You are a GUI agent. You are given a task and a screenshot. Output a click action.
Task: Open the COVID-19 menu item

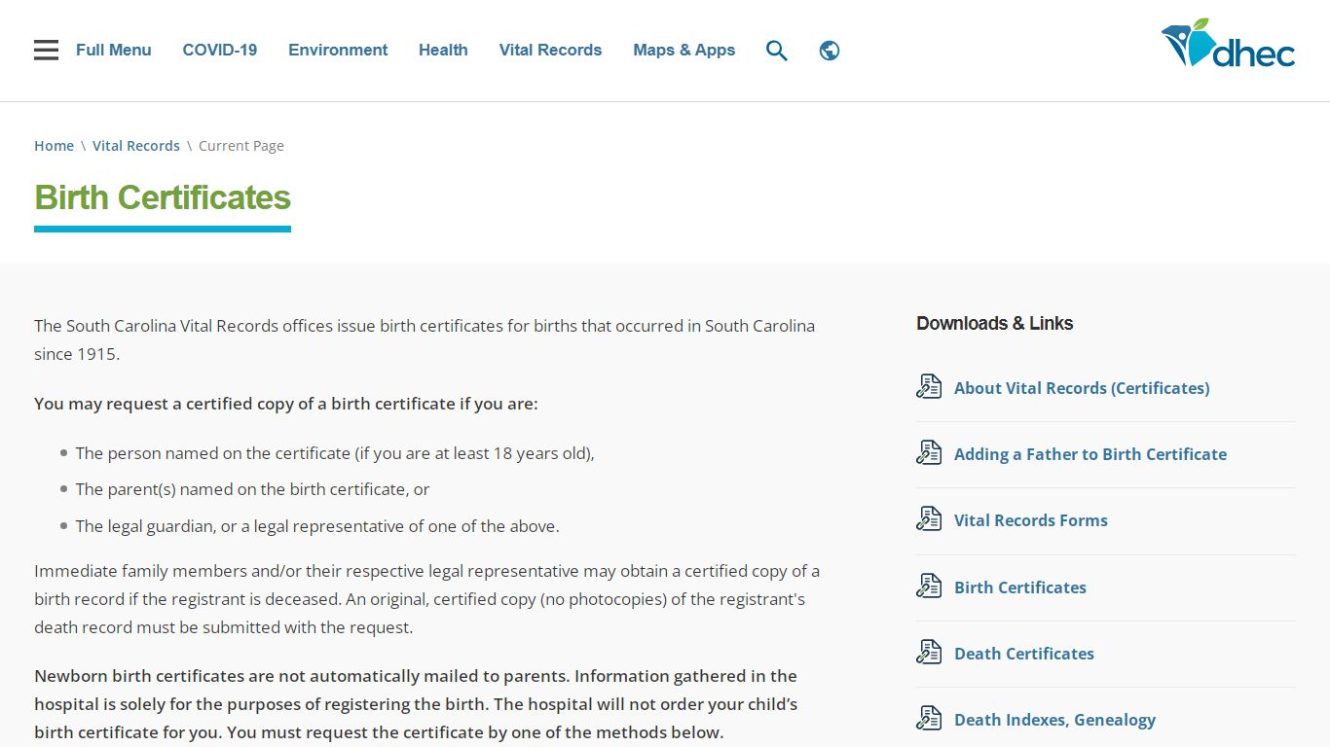pyautogui.click(x=220, y=50)
